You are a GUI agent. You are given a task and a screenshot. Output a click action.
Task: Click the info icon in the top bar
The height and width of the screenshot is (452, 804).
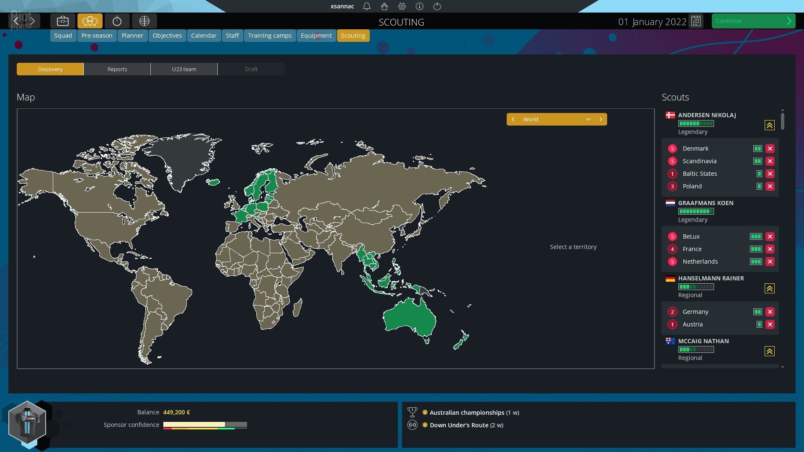tap(419, 6)
